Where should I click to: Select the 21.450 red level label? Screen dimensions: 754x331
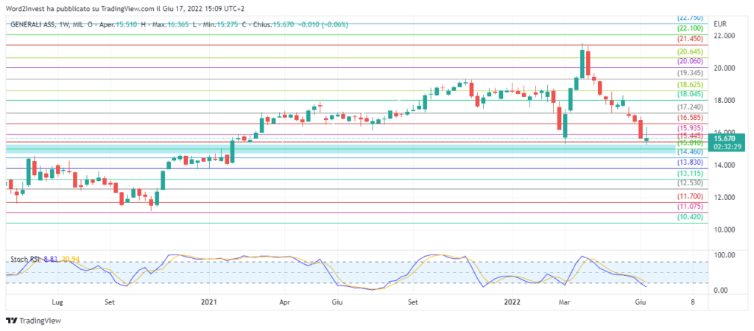pos(690,38)
